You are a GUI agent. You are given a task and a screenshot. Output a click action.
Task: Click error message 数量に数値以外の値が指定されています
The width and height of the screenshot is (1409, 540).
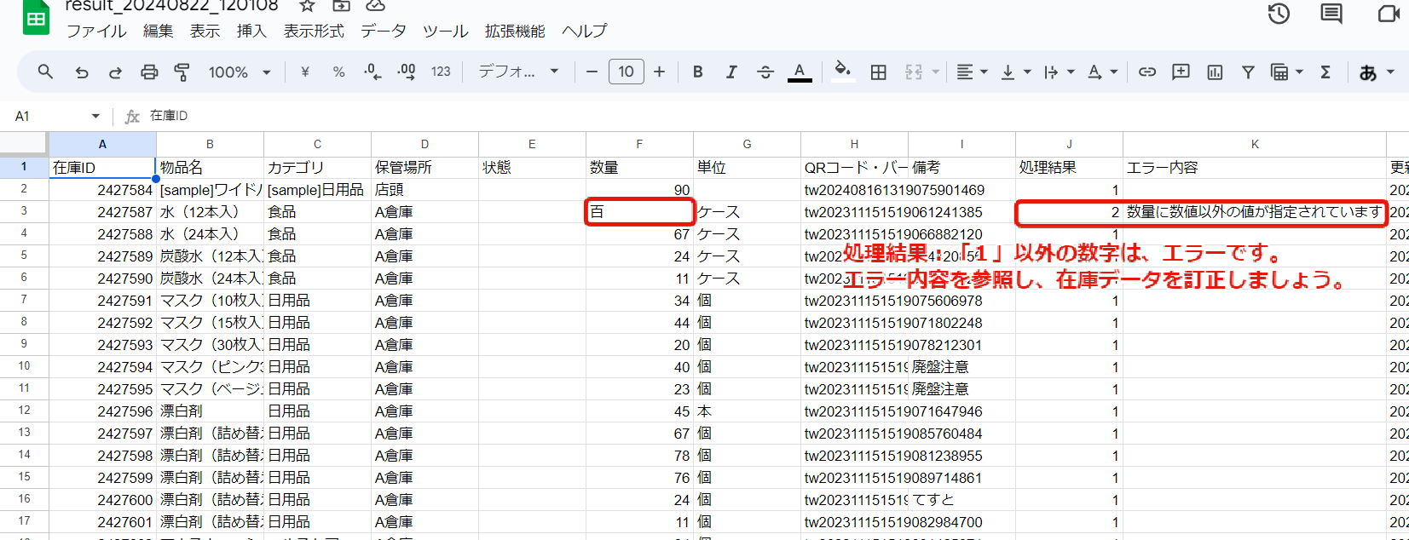tap(1255, 212)
